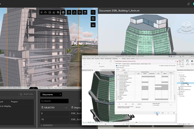
Task: Collapse 3D Views node in Project Browser
Action: (x=179, y=82)
